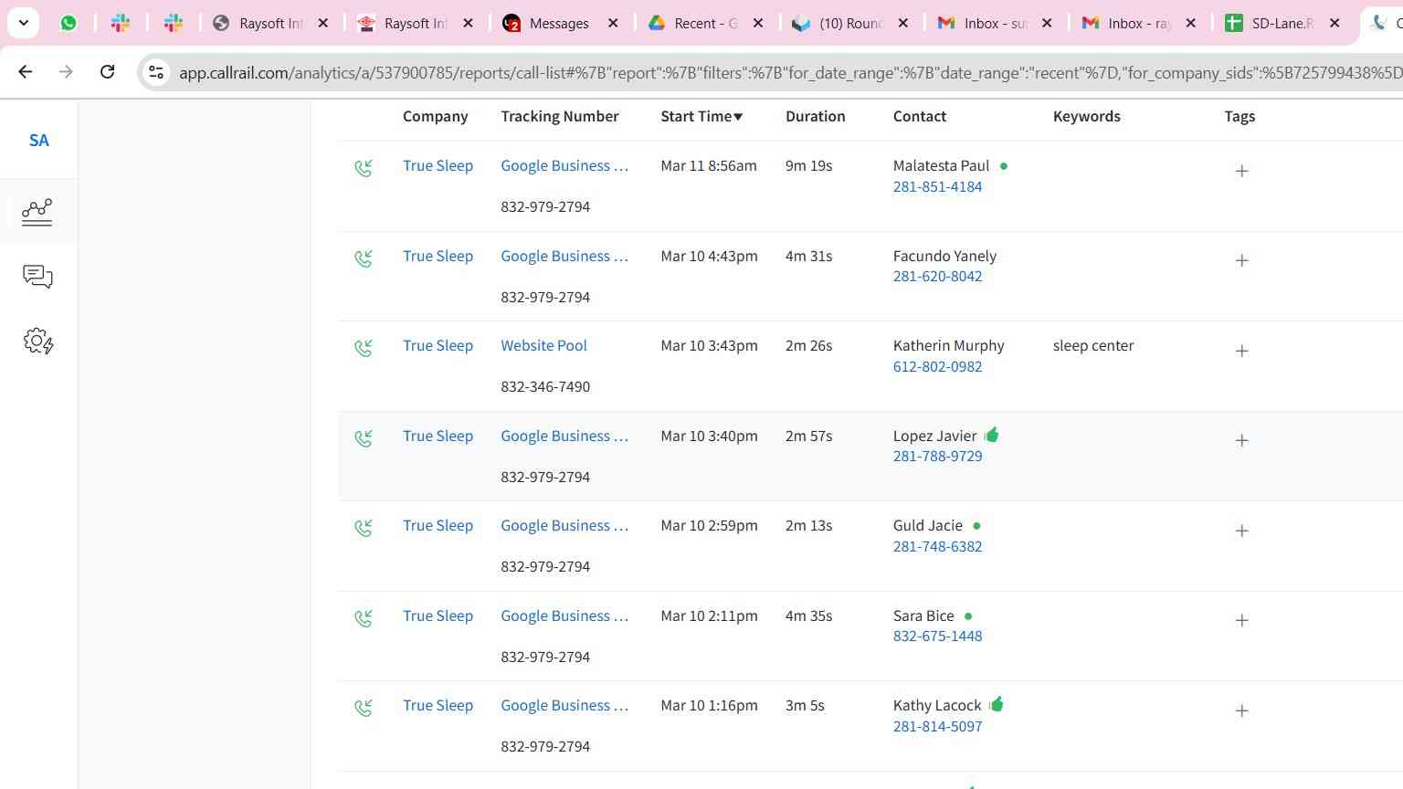Click contact name Katherin Murphy
The height and width of the screenshot is (789, 1403).
(948, 345)
